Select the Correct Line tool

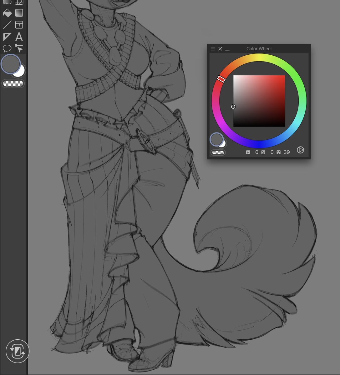click(19, 48)
